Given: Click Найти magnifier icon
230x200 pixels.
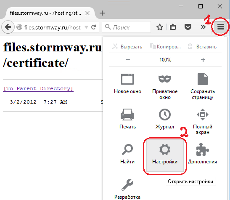Looking at the screenshot, I should (x=127, y=149).
